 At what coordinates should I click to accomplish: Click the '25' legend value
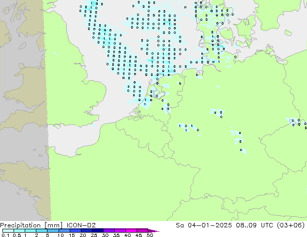(94, 235)
